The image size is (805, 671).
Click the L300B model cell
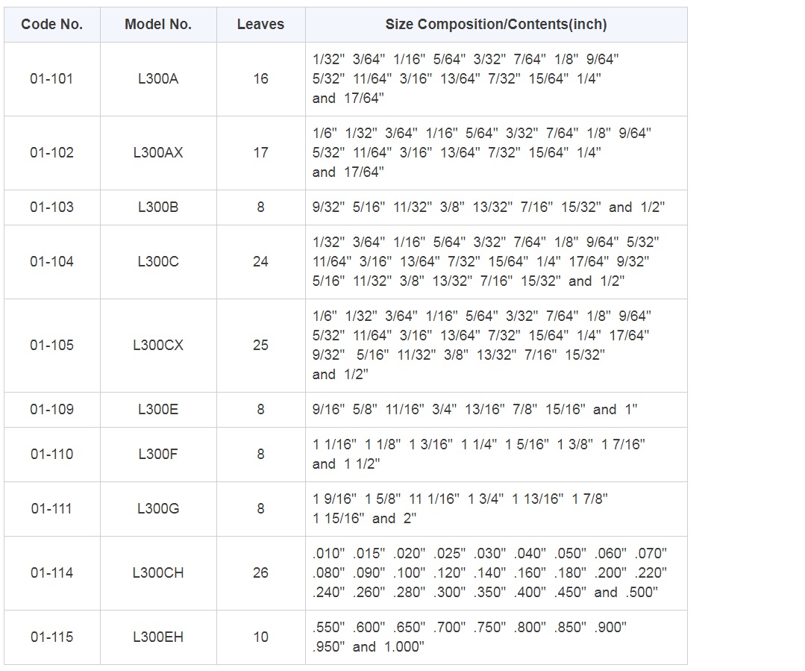[158, 207]
